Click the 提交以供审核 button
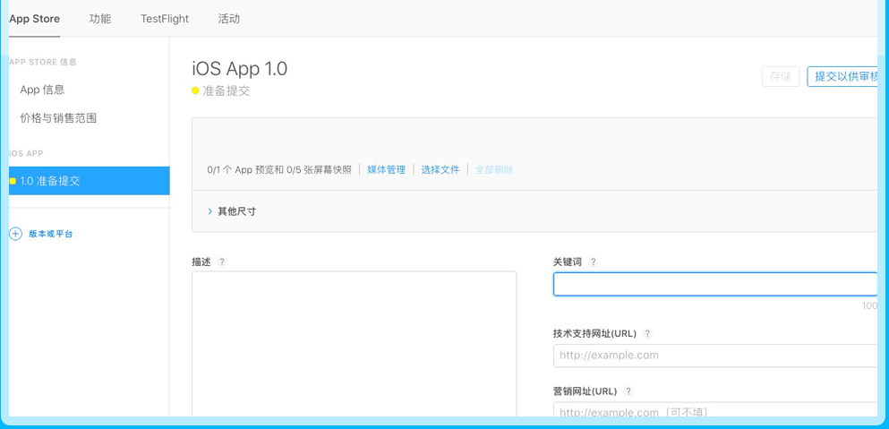889x429 pixels. (x=843, y=77)
